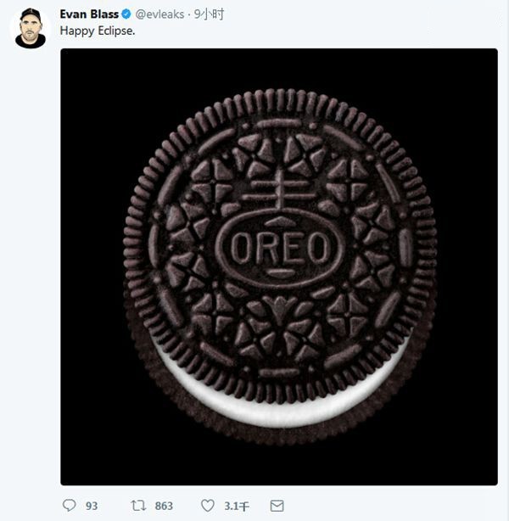Screen dimensions: 509x521
Task: Retweet this Happy Eclipse post
Action: coord(138,505)
